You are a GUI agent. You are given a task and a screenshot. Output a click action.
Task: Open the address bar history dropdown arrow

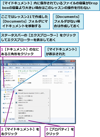(48, 64)
